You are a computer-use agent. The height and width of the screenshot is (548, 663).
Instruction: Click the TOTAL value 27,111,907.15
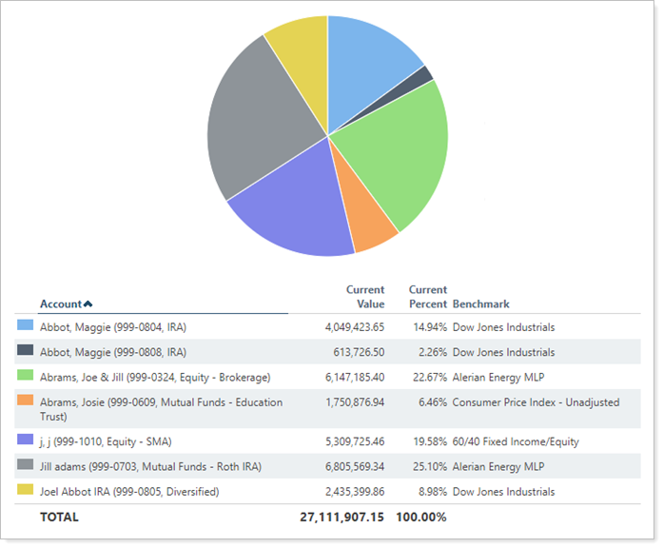[341, 517]
